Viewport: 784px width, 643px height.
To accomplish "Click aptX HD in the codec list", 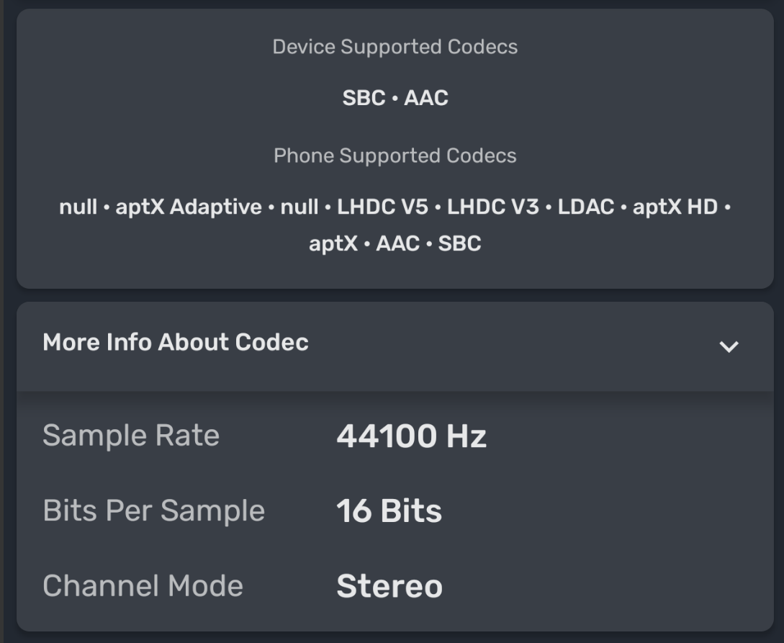I will [675, 207].
